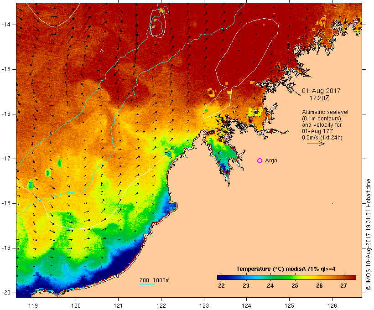This screenshot has height=310, width=374.
Task: Click the latitude axis label '-15'
Action: point(6,69)
